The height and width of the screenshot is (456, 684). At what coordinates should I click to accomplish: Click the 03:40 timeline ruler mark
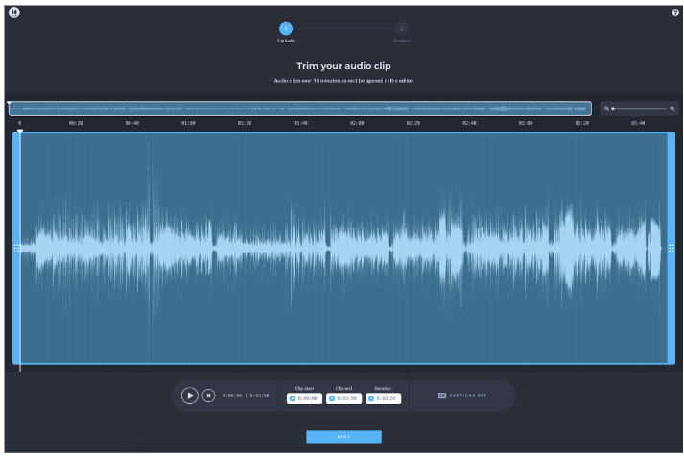point(638,123)
